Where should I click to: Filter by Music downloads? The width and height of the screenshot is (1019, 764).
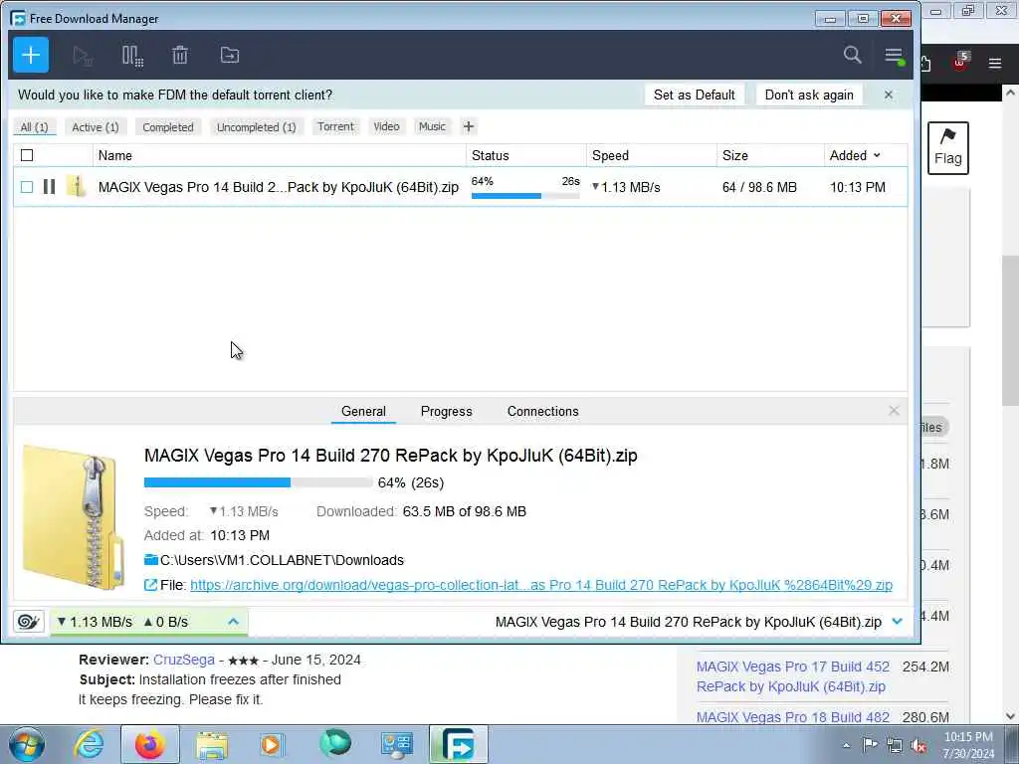click(x=432, y=126)
